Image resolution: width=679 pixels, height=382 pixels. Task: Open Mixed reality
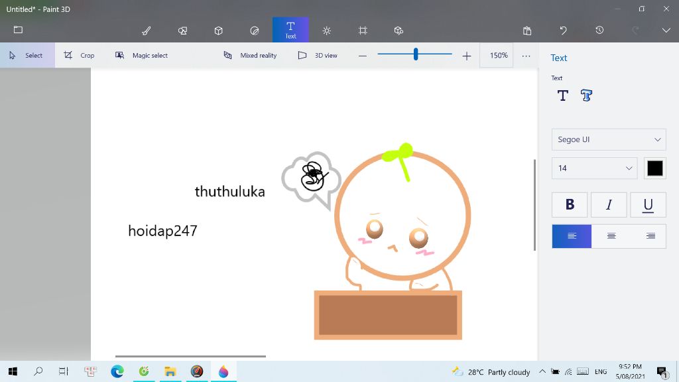[x=250, y=55]
